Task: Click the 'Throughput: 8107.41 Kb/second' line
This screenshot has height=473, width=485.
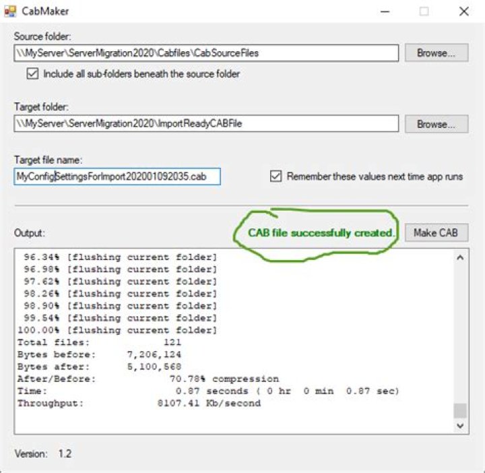Action: tap(139, 403)
